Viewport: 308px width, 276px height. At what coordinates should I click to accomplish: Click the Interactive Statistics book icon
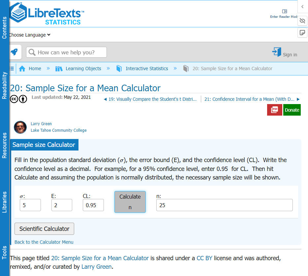(x=119, y=69)
